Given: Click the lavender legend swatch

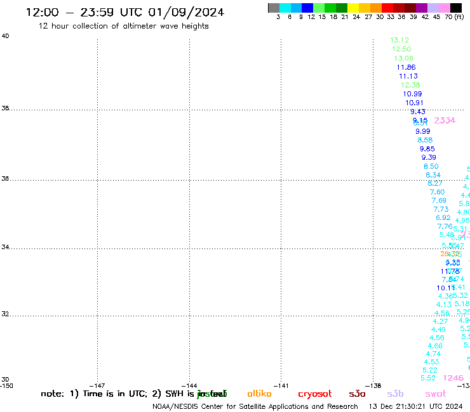Looking at the screenshot, I should tap(433, 8).
